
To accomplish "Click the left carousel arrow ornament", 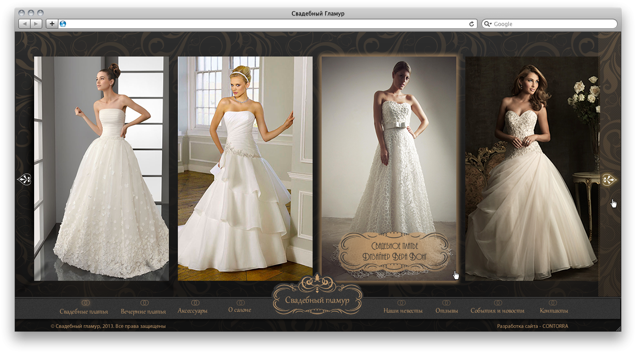I will click(24, 180).
